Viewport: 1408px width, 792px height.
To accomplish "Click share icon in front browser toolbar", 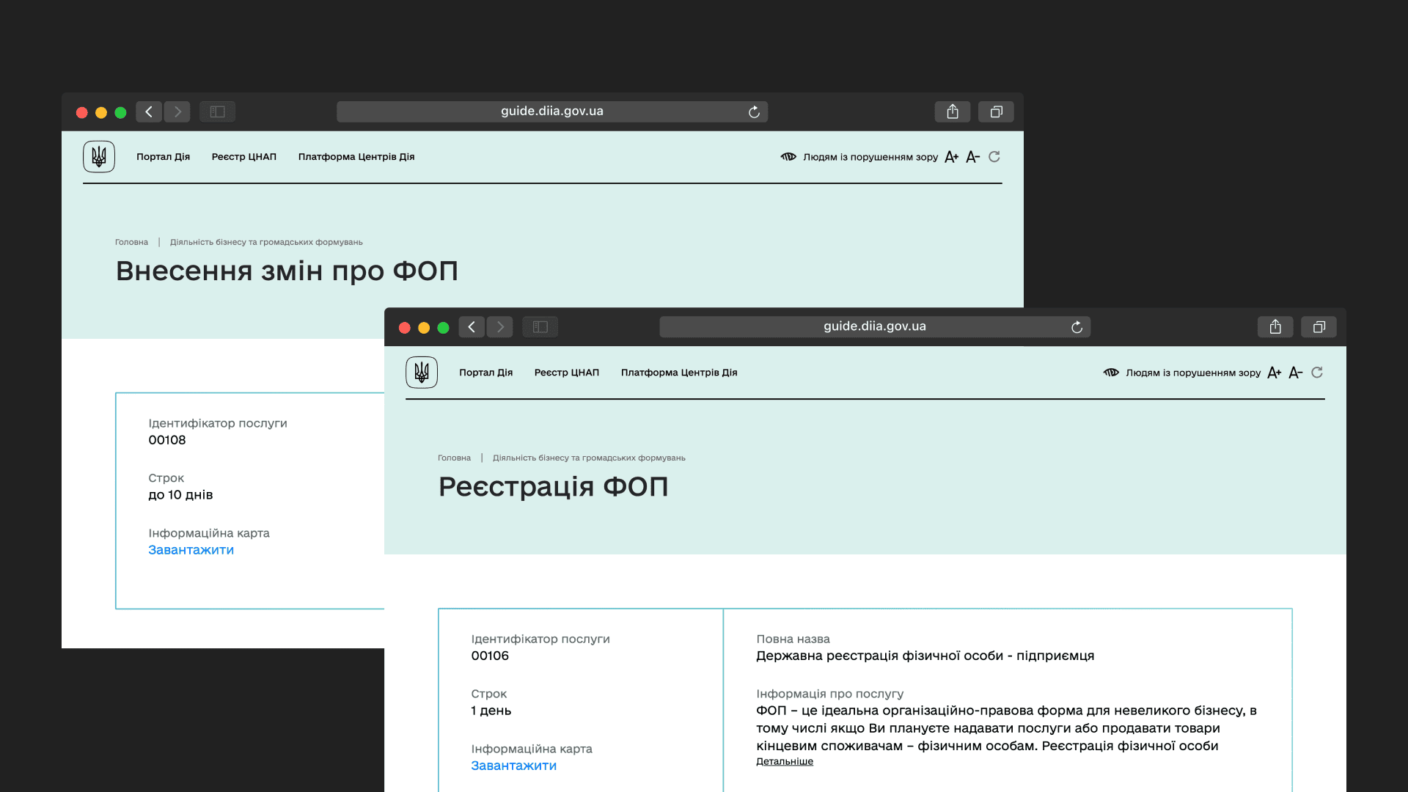I will (1275, 327).
